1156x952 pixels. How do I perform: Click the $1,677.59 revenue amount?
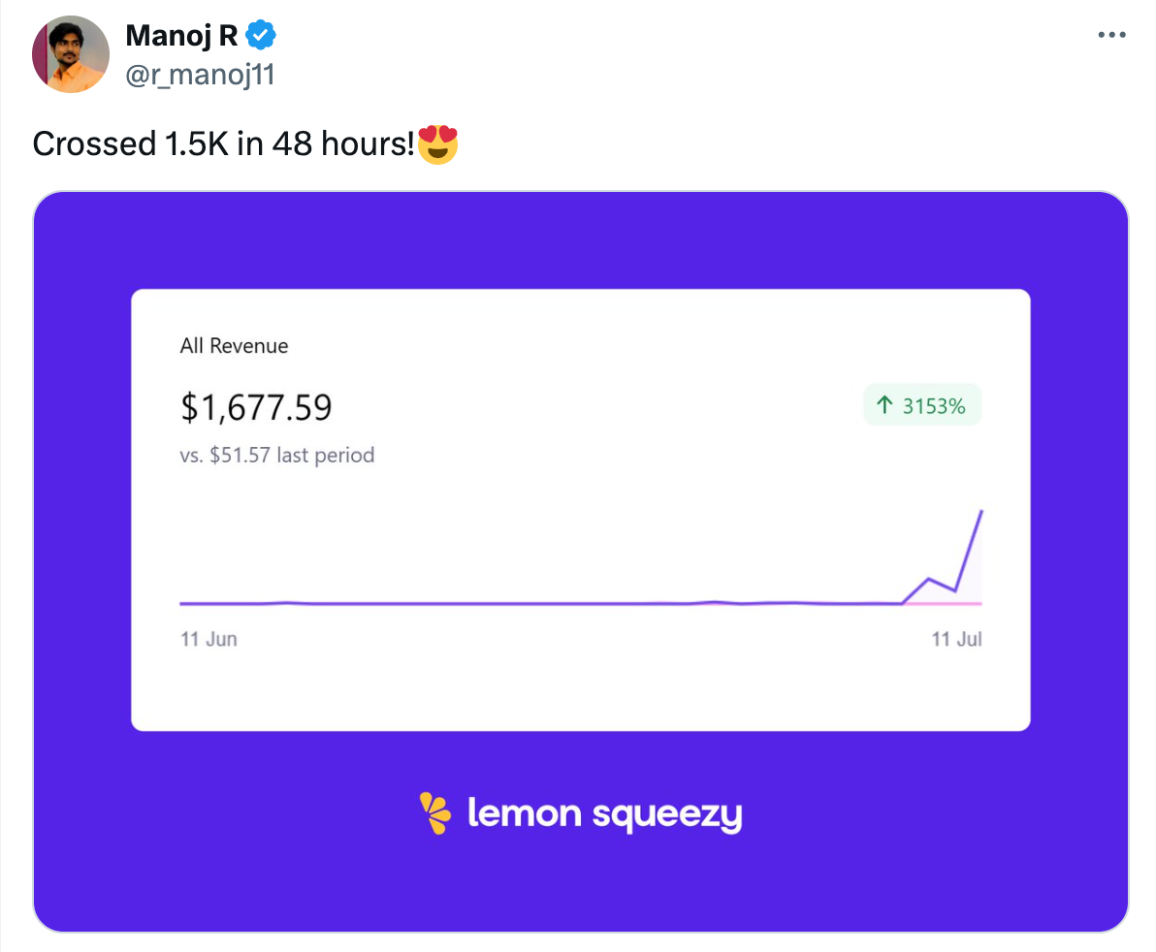(x=256, y=407)
